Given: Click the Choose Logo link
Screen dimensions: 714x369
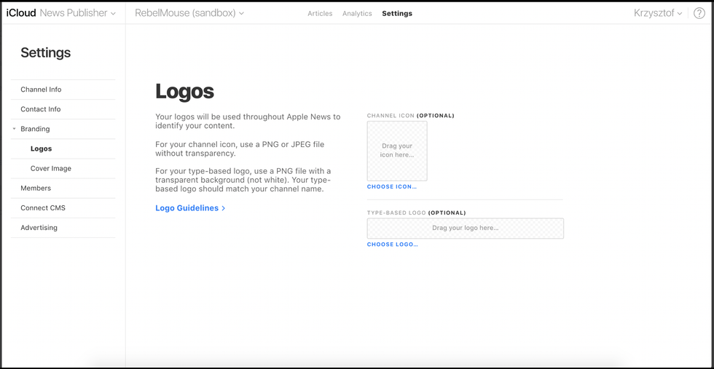Looking at the screenshot, I should tap(393, 245).
